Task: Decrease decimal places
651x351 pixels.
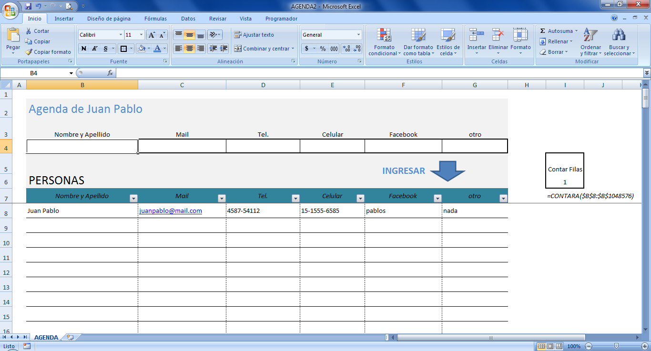Action: 357,49
